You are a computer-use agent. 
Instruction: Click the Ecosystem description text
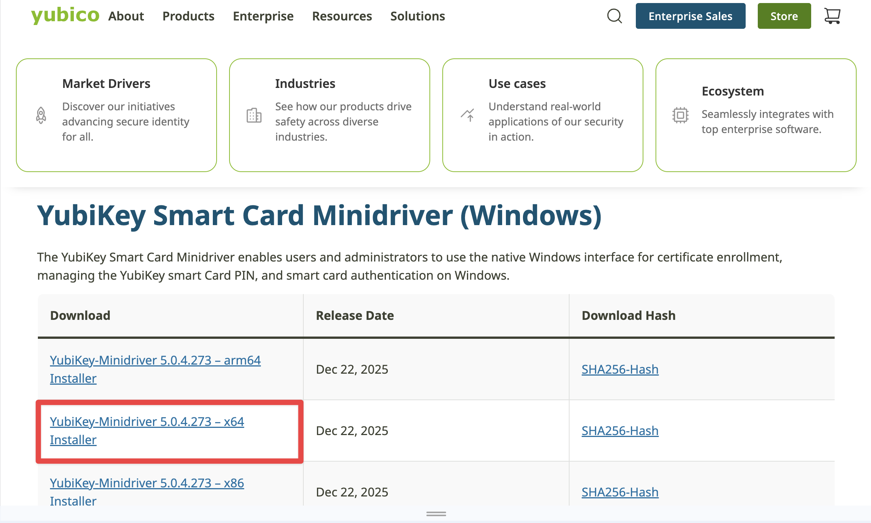point(768,122)
